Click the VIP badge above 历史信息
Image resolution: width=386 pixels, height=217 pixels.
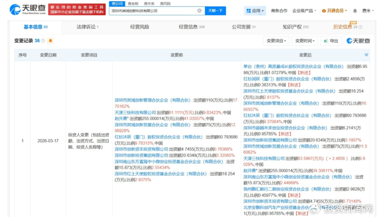pyautogui.click(x=353, y=22)
